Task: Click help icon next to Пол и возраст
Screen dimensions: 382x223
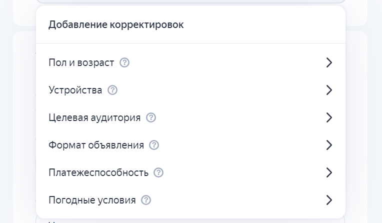Action: [125, 62]
